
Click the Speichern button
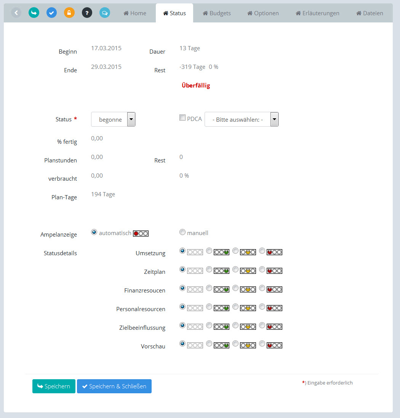(x=54, y=386)
